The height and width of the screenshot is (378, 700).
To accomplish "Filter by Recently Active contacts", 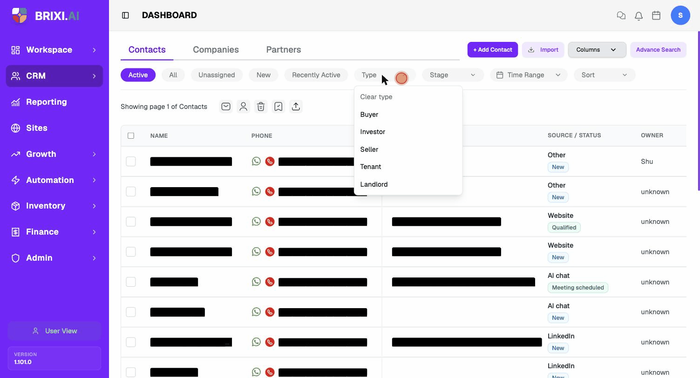I will [x=316, y=75].
